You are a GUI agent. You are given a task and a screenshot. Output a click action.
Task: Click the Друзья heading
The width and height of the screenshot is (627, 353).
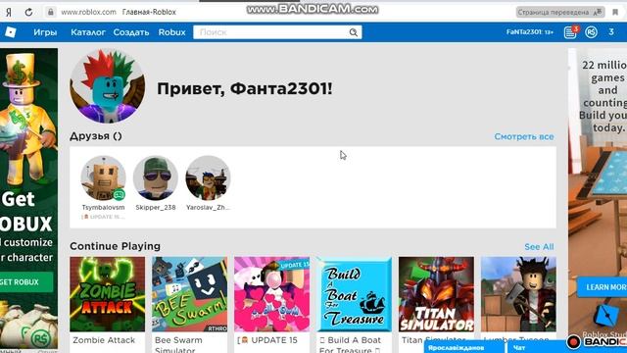(96, 136)
